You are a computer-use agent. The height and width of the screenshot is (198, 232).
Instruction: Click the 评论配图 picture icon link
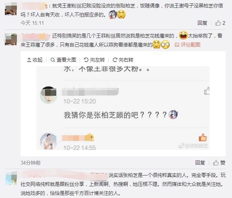[187, 45]
